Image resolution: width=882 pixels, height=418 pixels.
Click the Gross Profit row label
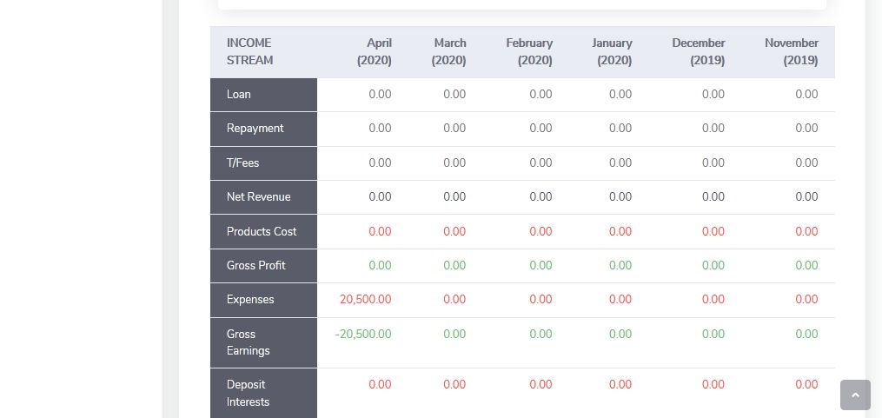coord(255,266)
